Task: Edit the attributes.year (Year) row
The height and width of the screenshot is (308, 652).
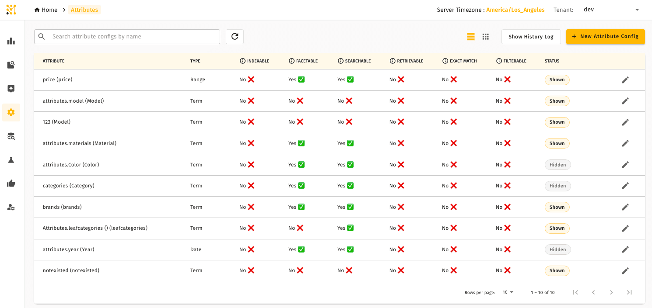Action: pos(625,249)
